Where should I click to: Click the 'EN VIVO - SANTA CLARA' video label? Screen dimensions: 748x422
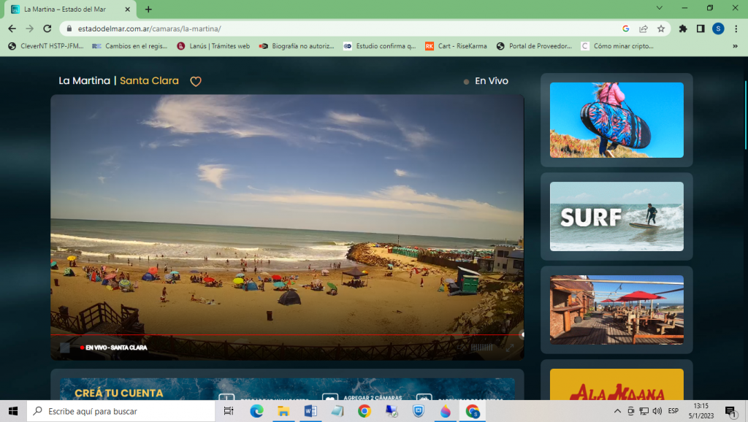(116, 348)
